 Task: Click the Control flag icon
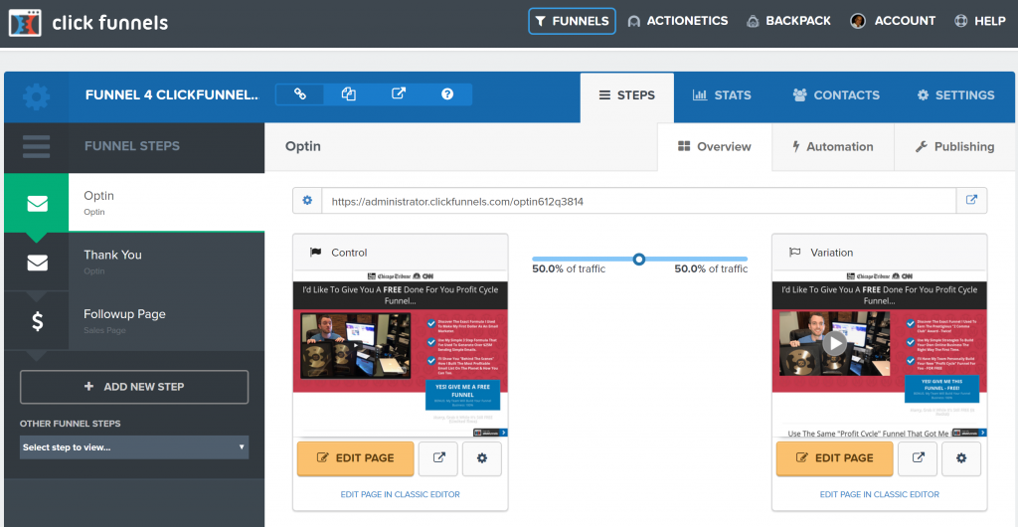point(315,253)
